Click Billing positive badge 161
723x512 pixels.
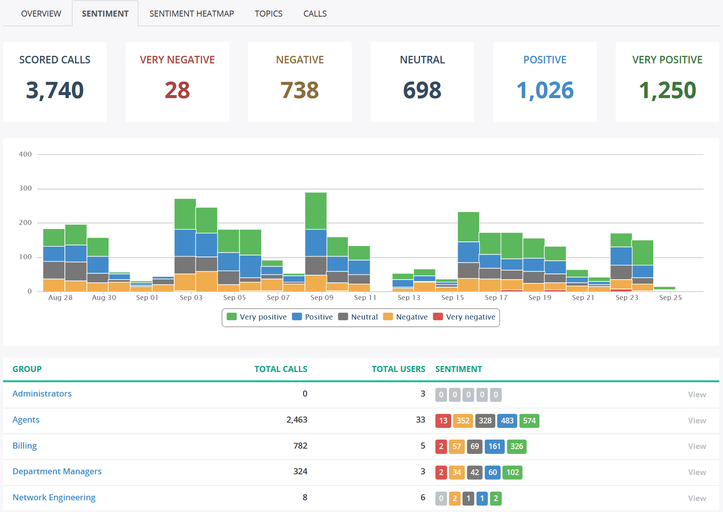click(495, 446)
